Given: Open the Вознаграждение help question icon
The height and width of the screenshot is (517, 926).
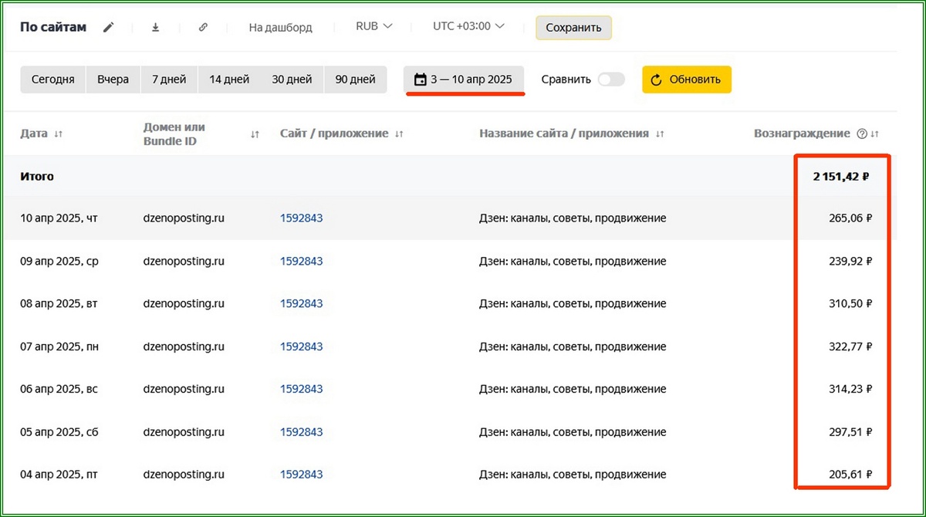Looking at the screenshot, I should [x=862, y=133].
